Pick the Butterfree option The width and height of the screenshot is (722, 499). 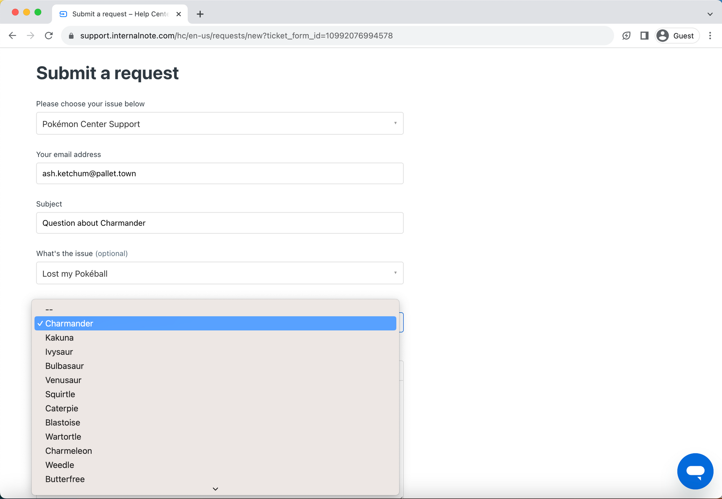click(x=65, y=479)
